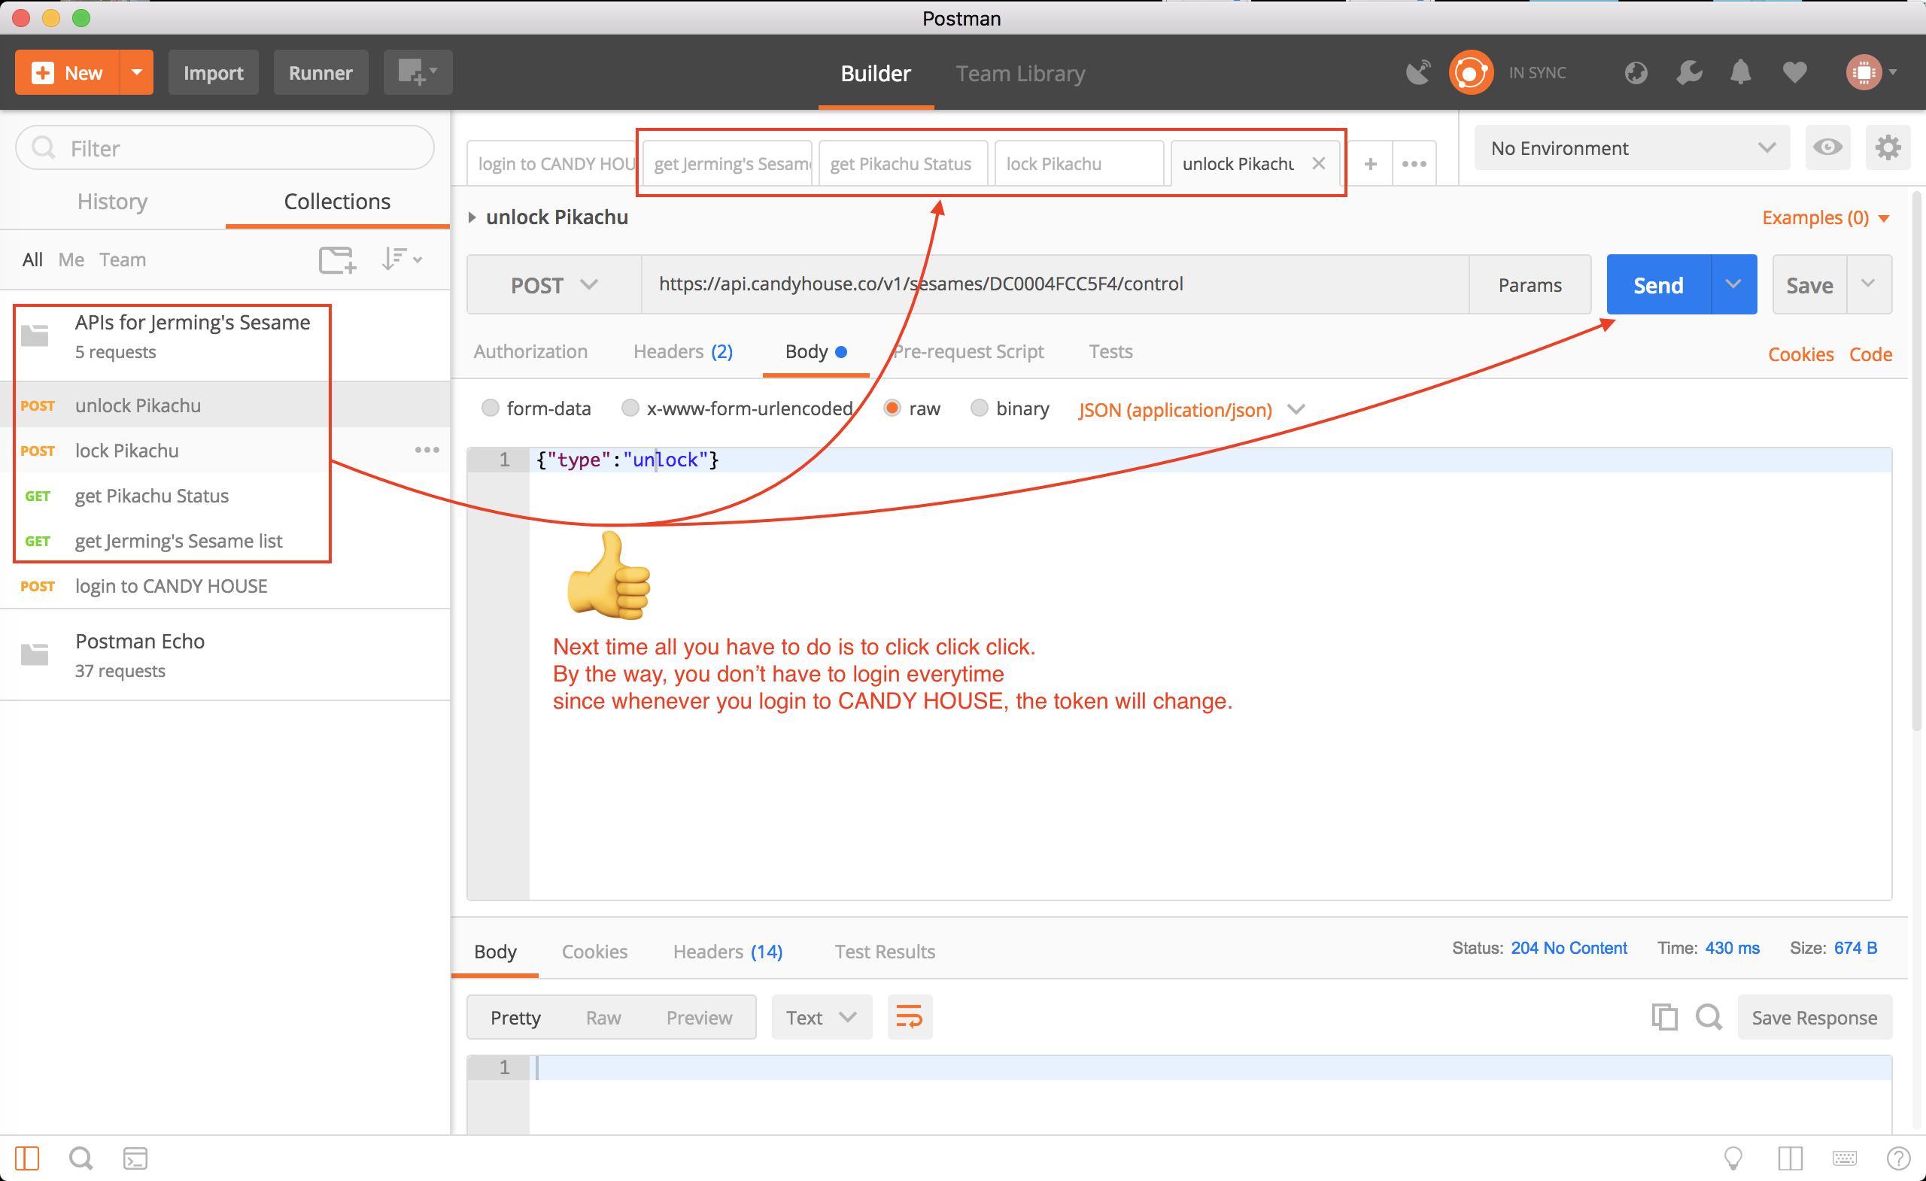The image size is (1926, 1181).
Task: Open the Save button dropdown arrow
Action: (x=1868, y=284)
